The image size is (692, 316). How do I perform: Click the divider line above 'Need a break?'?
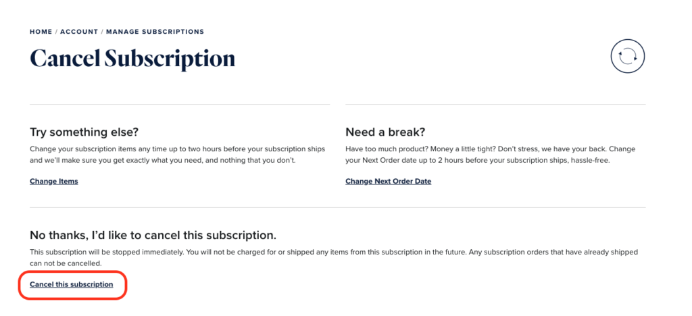(495, 105)
